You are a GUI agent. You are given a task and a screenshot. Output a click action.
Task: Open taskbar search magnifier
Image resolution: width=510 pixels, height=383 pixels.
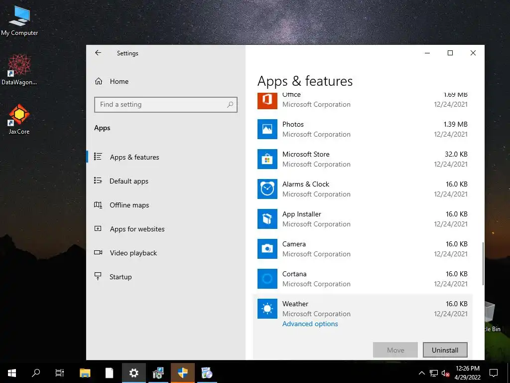[36, 373]
